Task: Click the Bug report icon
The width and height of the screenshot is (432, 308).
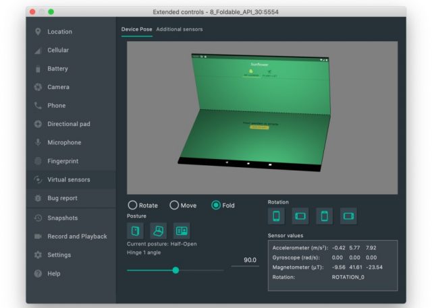Action: click(38, 198)
